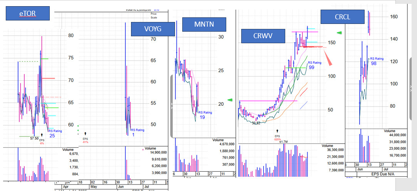Click the Price Scale header text
Screen dimensions: 417x191
(154, 16)
